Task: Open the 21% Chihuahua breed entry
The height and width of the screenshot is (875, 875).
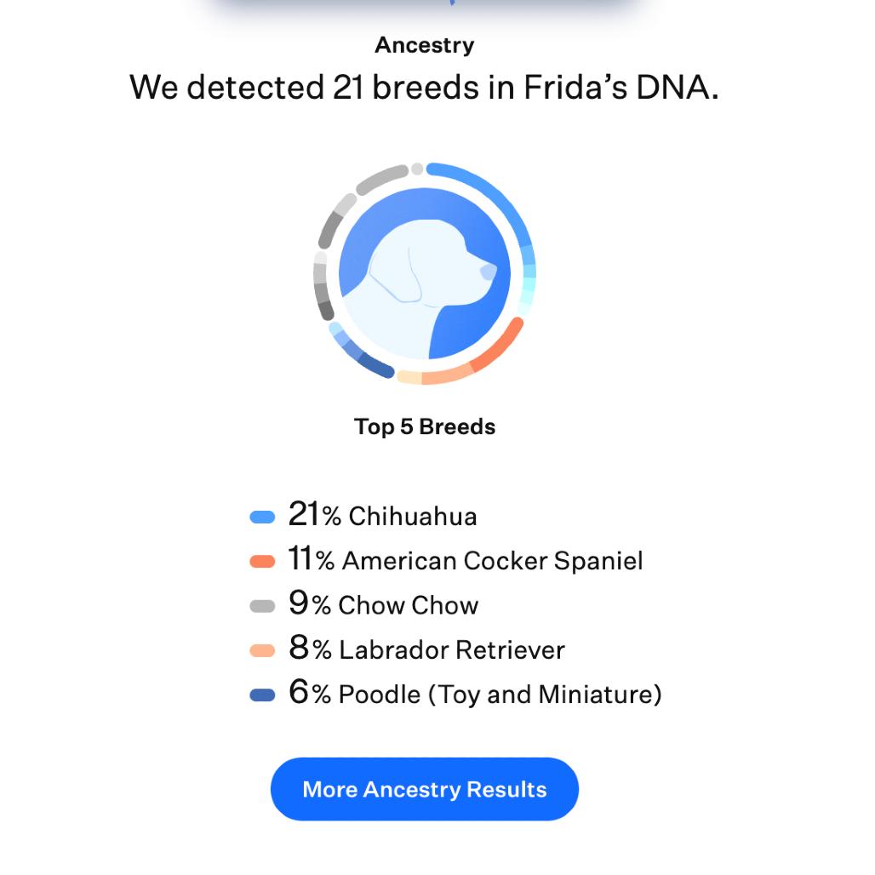Action: coord(383,516)
